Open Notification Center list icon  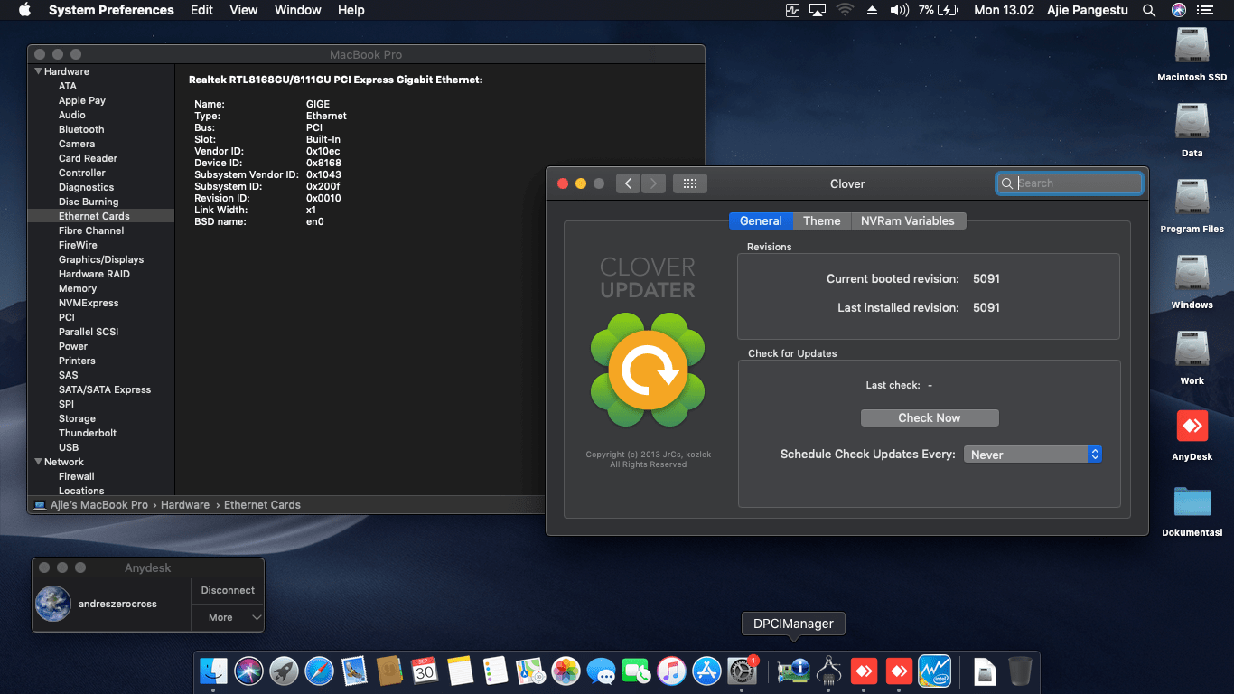pyautogui.click(x=1204, y=10)
